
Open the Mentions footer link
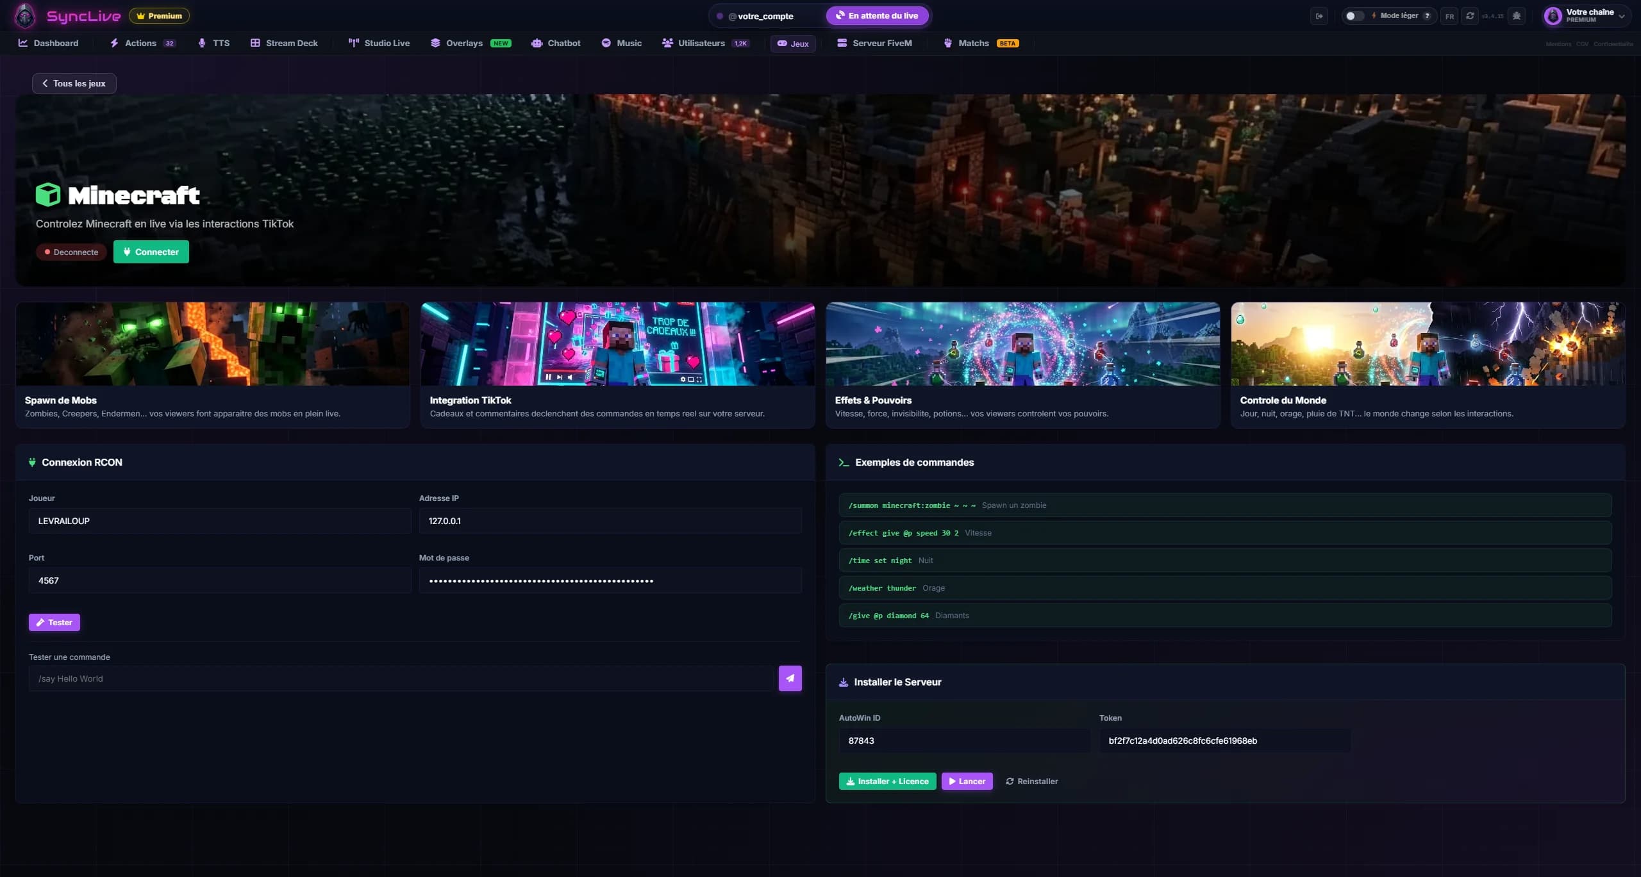1558,44
